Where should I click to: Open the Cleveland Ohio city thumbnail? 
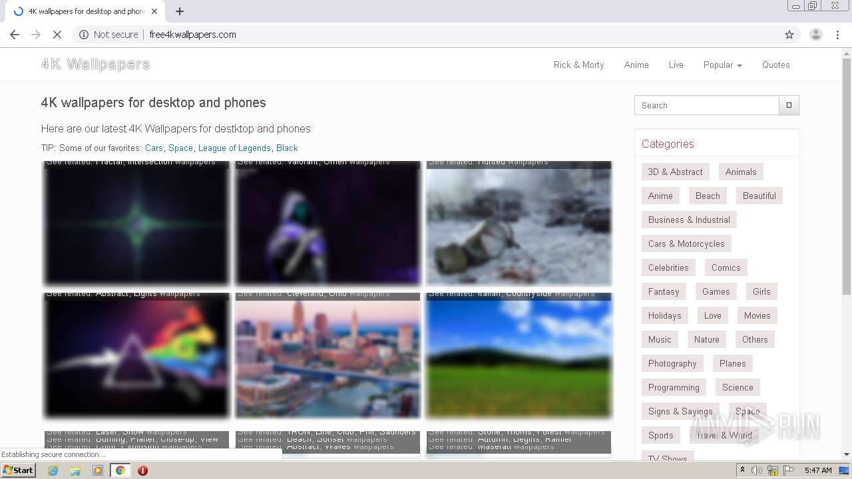tap(327, 355)
